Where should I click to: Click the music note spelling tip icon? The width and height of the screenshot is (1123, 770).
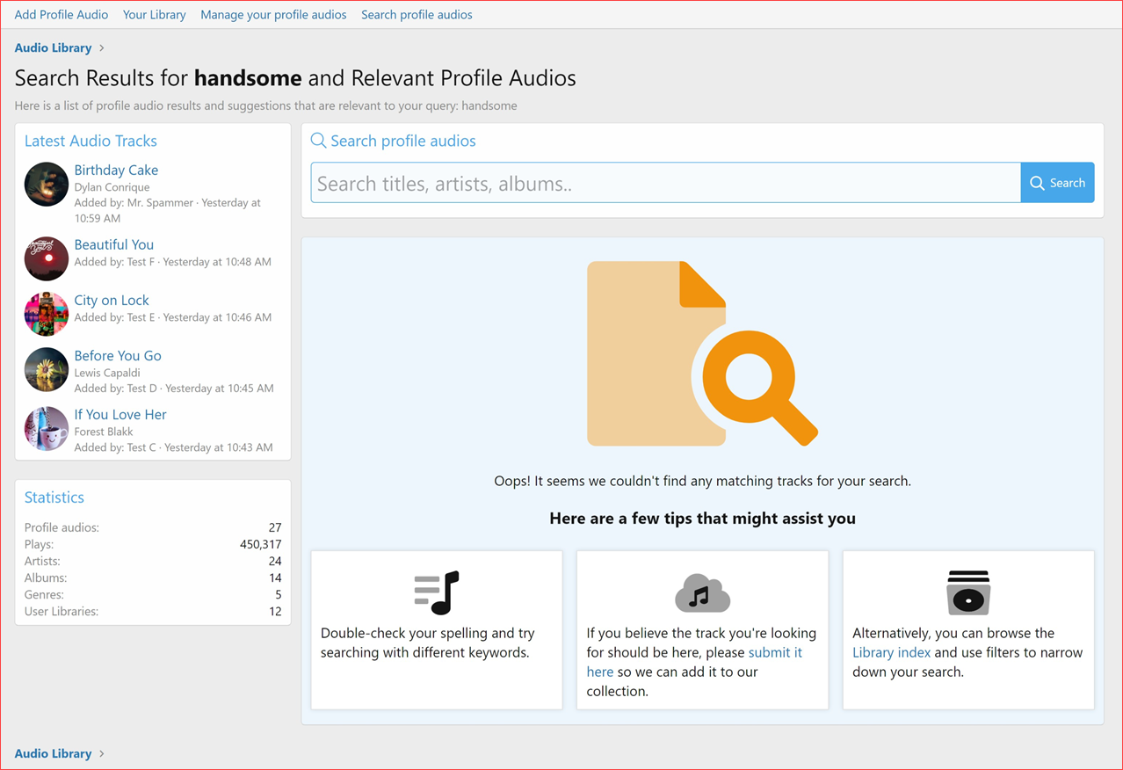[437, 591]
